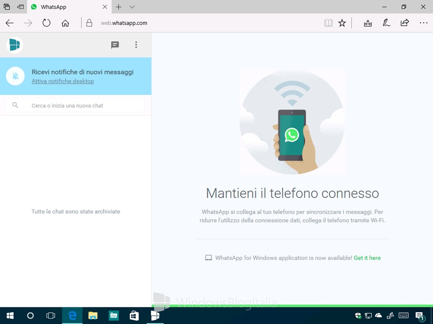The width and height of the screenshot is (433, 324).
Task: Open Edge reading view
Action: (328, 23)
